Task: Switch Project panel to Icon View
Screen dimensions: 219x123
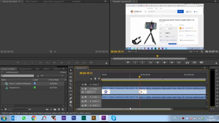Action: tap(5, 109)
